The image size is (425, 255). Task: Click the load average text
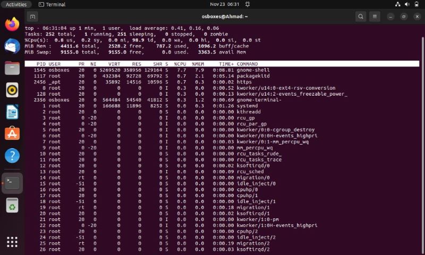174,28
